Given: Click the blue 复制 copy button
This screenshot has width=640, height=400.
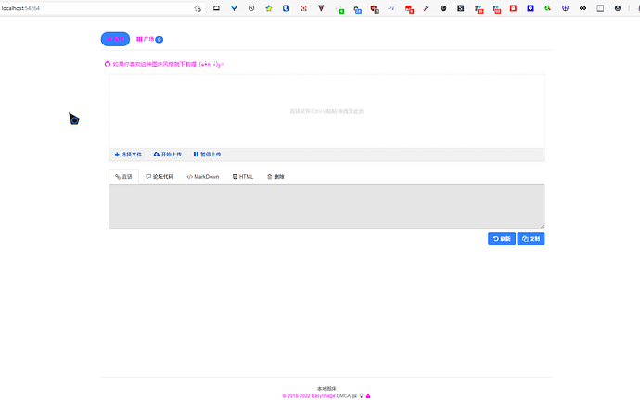Looking at the screenshot, I should [531, 238].
